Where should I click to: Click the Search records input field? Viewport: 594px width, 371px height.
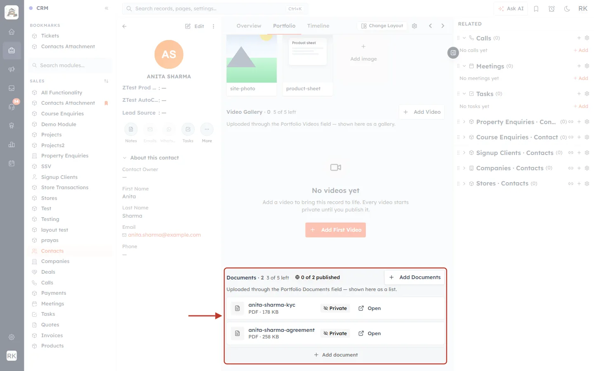point(215,9)
